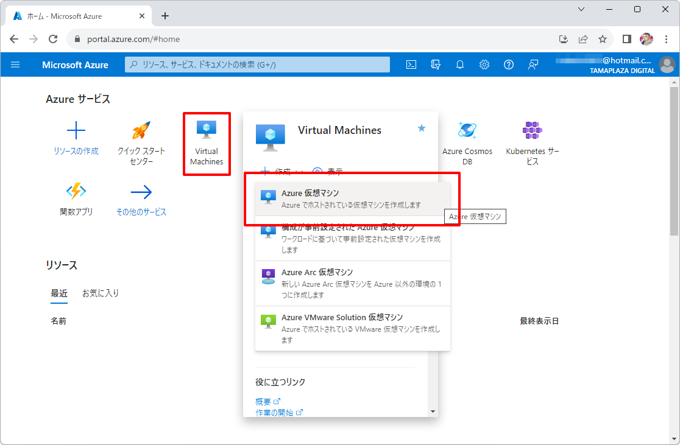Open Cloud Shell from the top bar
The width and height of the screenshot is (680, 445).
click(411, 65)
